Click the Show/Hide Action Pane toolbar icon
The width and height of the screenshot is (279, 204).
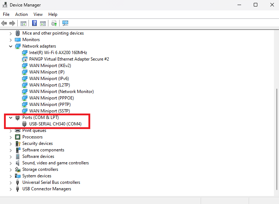[43, 23]
